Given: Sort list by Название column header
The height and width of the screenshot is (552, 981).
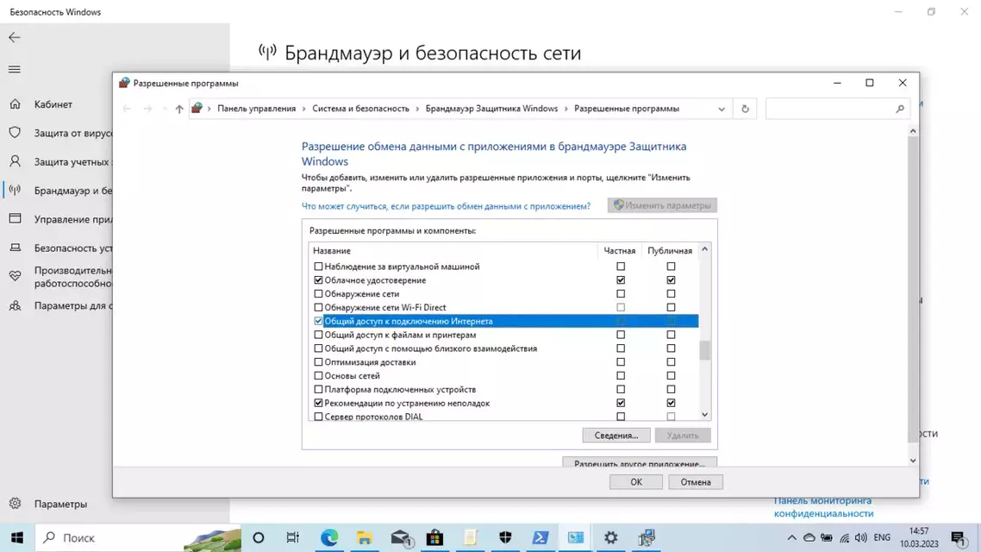Looking at the screenshot, I should coord(453,250).
